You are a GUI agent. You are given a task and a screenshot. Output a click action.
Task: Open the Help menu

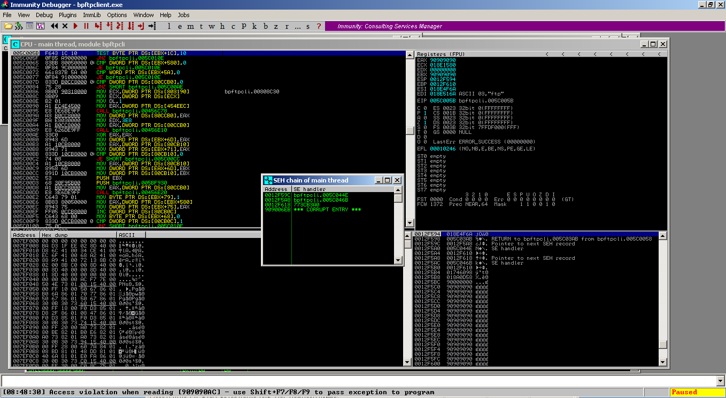[166, 15]
